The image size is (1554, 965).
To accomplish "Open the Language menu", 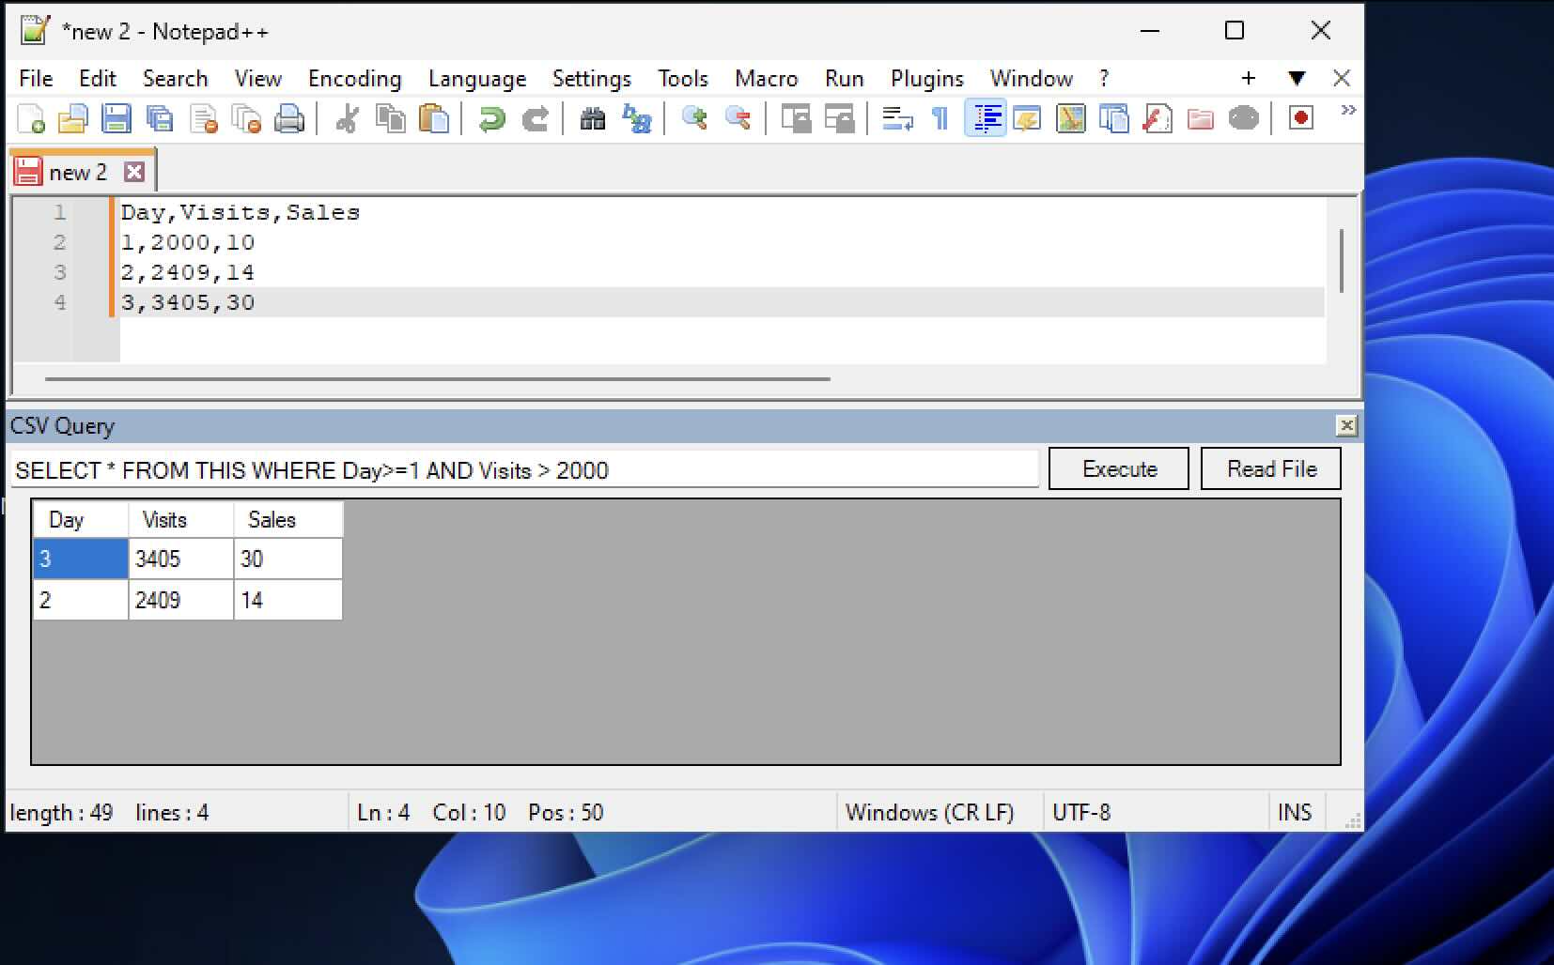I will pos(477,79).
